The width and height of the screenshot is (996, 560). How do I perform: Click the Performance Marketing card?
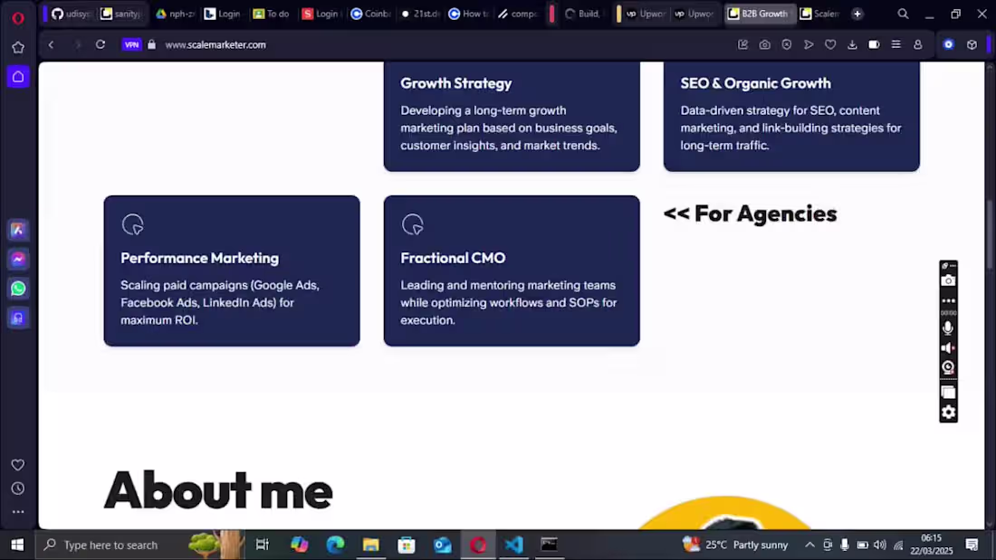pos(232,271)
